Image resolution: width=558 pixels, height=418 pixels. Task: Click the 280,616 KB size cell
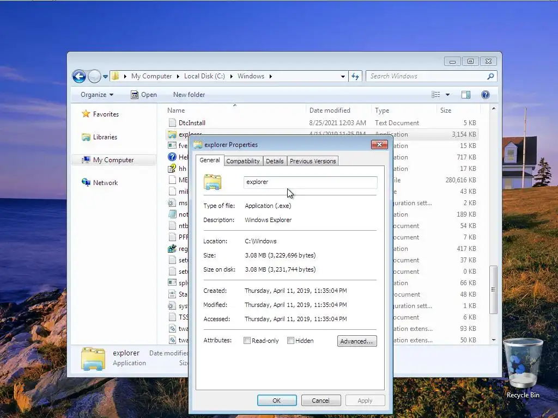point(460,180)
